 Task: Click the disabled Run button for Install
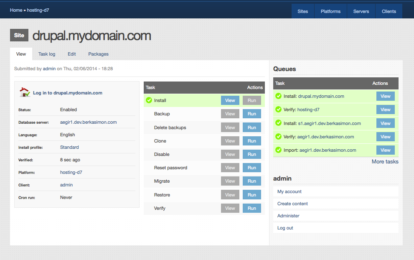pos(251,100)
